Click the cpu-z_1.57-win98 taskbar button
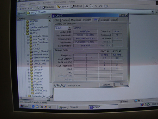The width and height of the screenshot is (158, 119). point(73,107)
